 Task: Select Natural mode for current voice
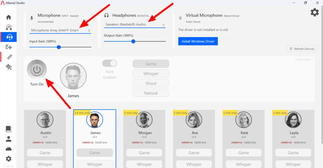click(151, 93)
